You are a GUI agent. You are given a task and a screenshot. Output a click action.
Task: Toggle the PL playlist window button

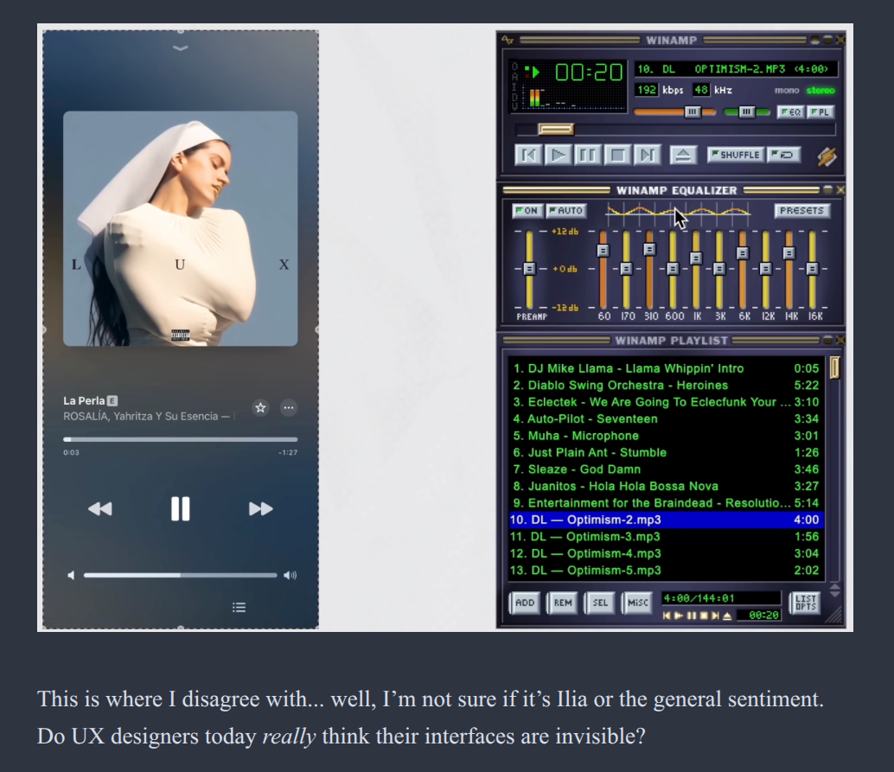(820, 112)
